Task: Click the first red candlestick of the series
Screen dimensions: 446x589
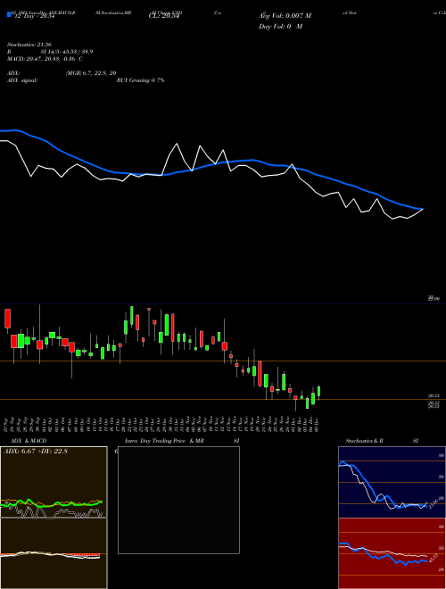Action: 7,319
